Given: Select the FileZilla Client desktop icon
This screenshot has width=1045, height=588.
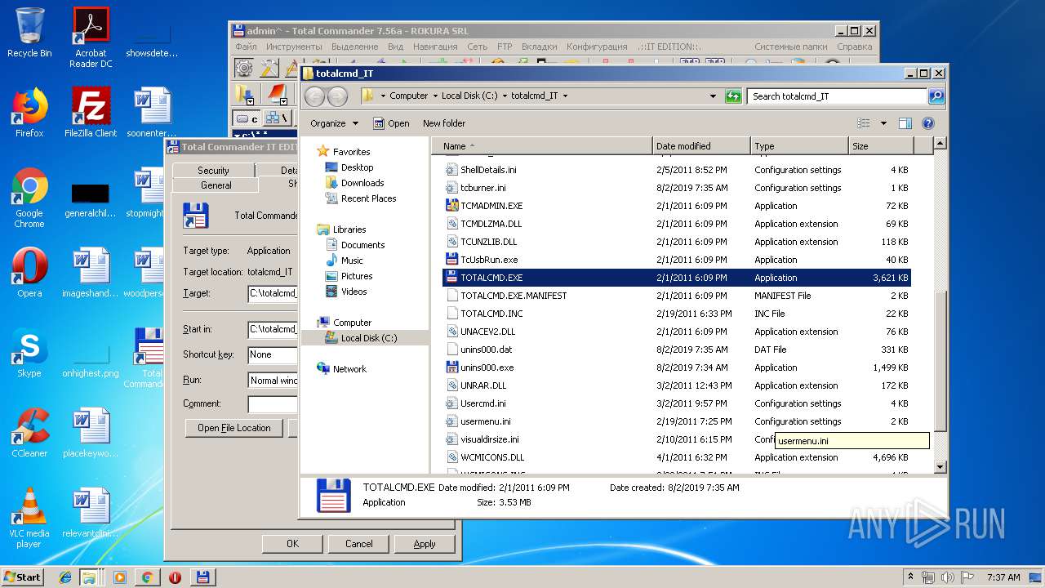Looking at the screenshot, I should point(91,113).
